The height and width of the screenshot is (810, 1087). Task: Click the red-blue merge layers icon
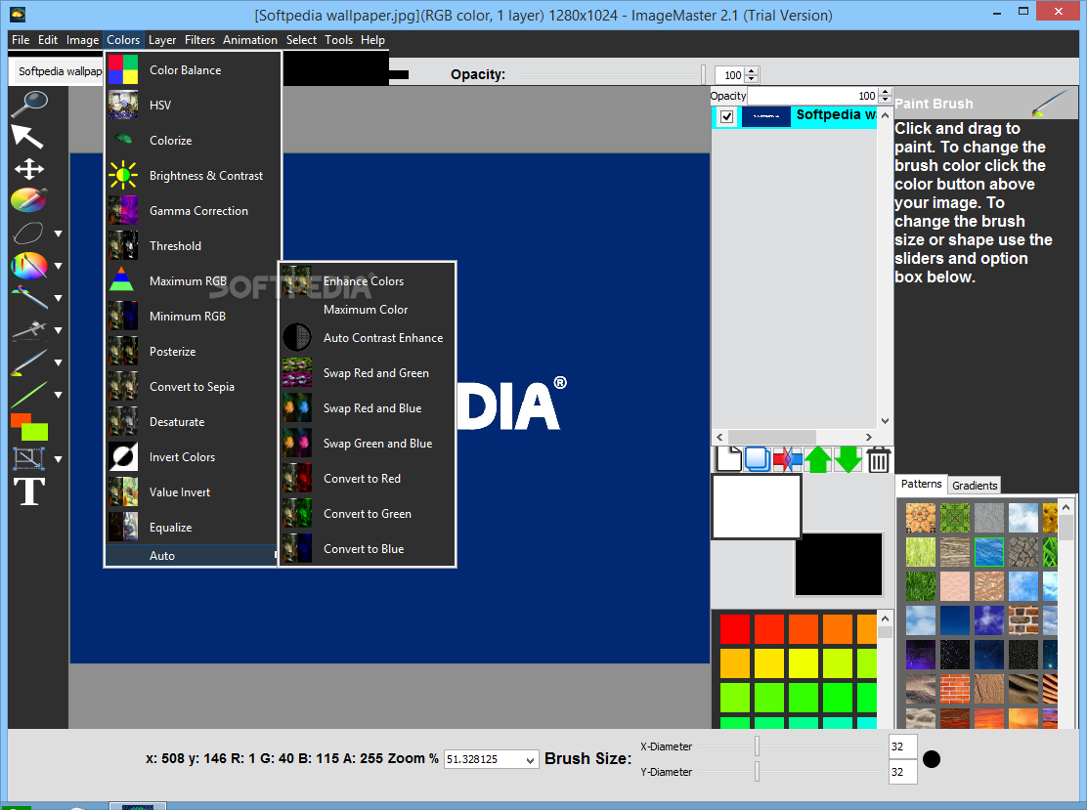pyautogui.click(x=788, y=459)
